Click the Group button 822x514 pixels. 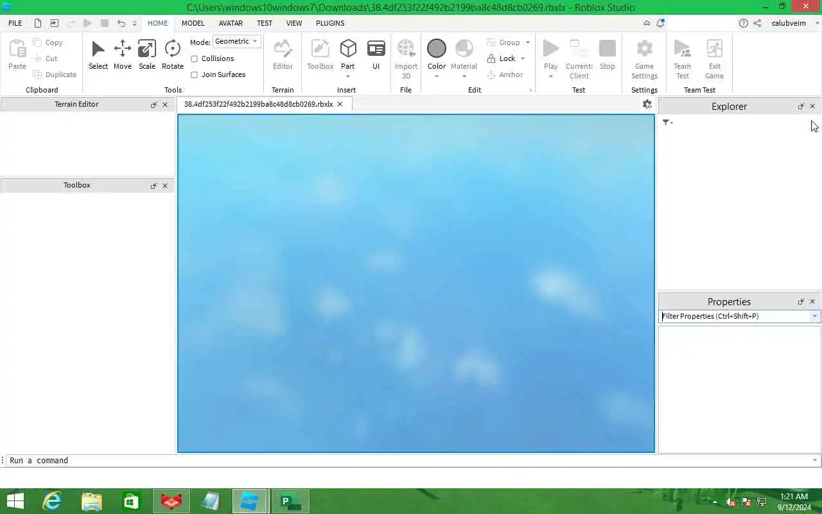click(x=503, y=42)
